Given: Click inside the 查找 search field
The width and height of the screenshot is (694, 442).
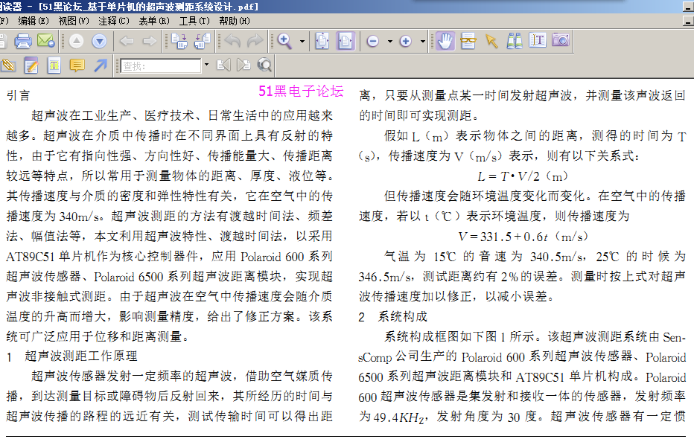Looking at the screenshot, I should [161, 65].
